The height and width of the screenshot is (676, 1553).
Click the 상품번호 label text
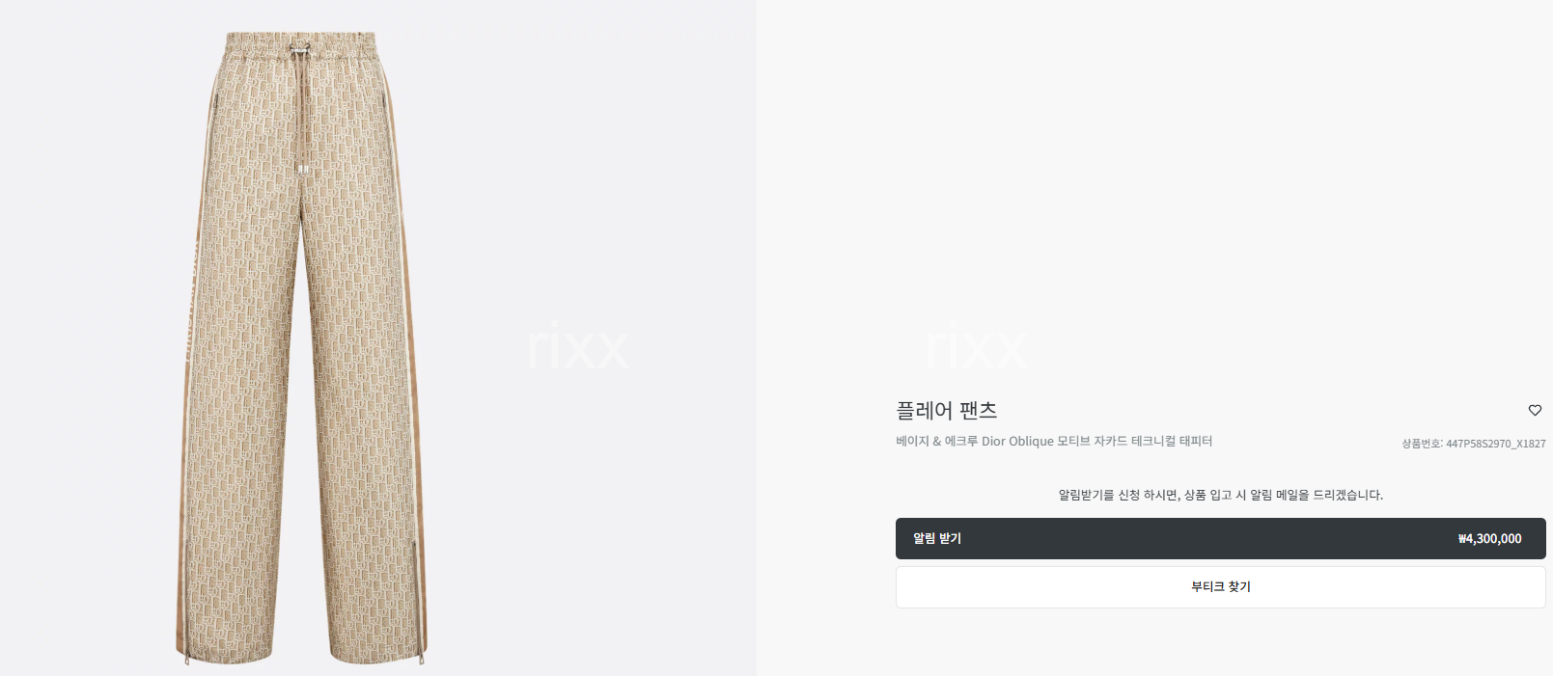[1422, 444]
